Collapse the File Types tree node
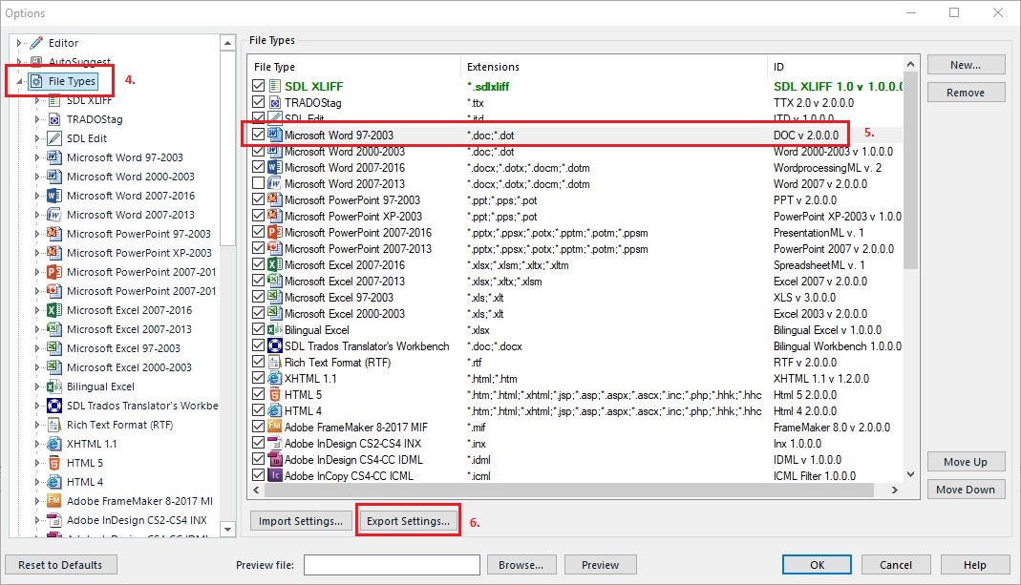The image size is (1021, 585). click(19, 81)
